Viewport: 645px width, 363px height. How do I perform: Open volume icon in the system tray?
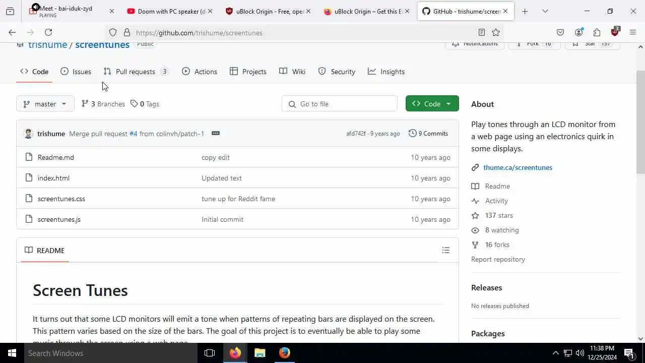579,353
